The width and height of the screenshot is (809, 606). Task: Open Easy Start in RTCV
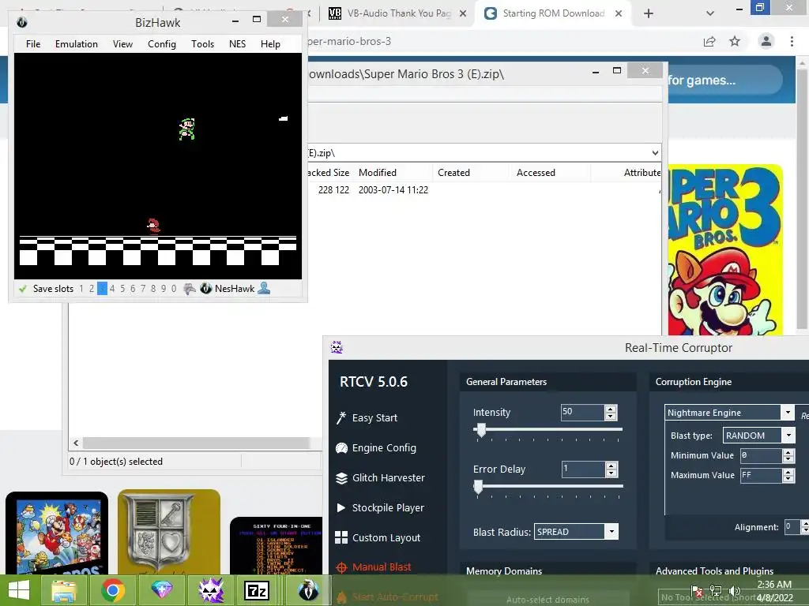tap(374, 418)
